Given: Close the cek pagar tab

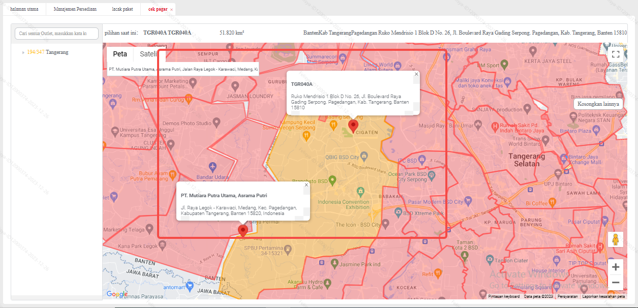Looking at the screenshot, I should [x=171, y=10].
